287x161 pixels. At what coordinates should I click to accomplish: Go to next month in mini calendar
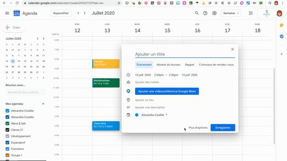coord(43,38)
